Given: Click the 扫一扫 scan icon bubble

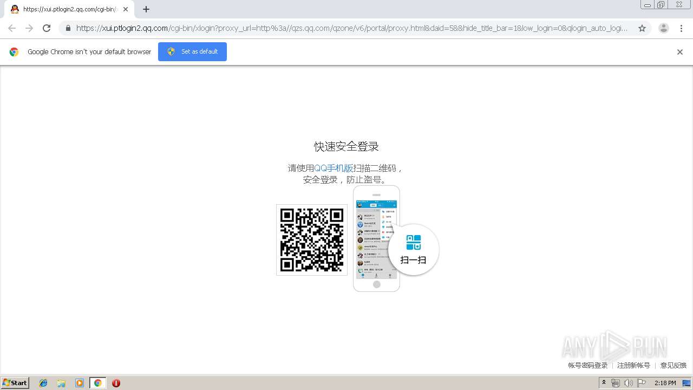Looking at the screenshot, I should tap(414, 250).
